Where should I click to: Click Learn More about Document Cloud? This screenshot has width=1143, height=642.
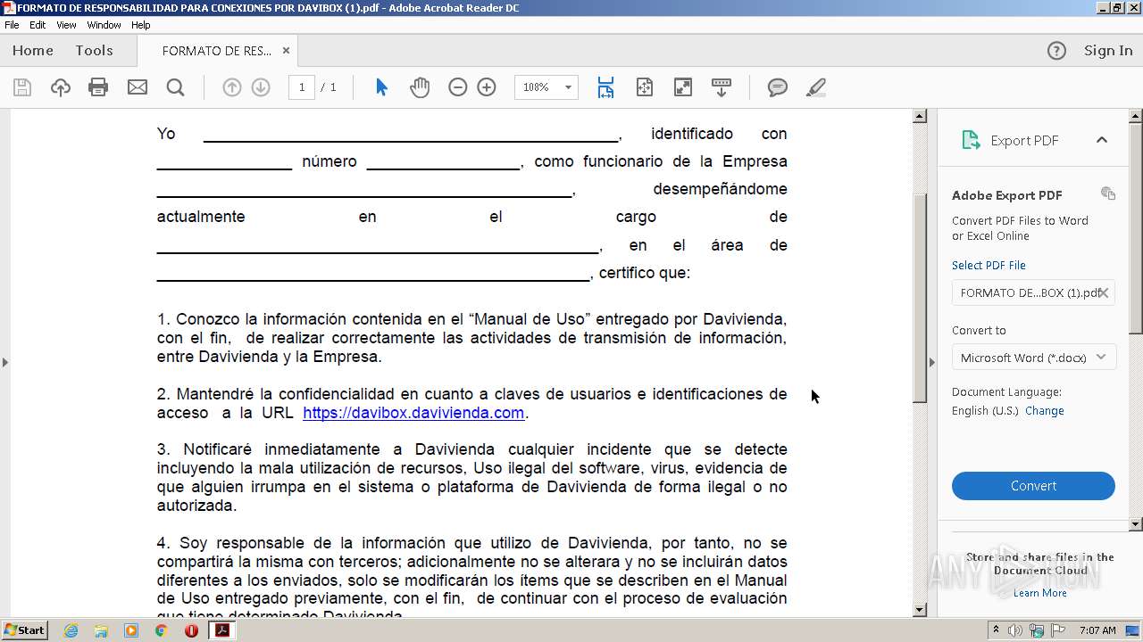click(x=1040, y=593)
